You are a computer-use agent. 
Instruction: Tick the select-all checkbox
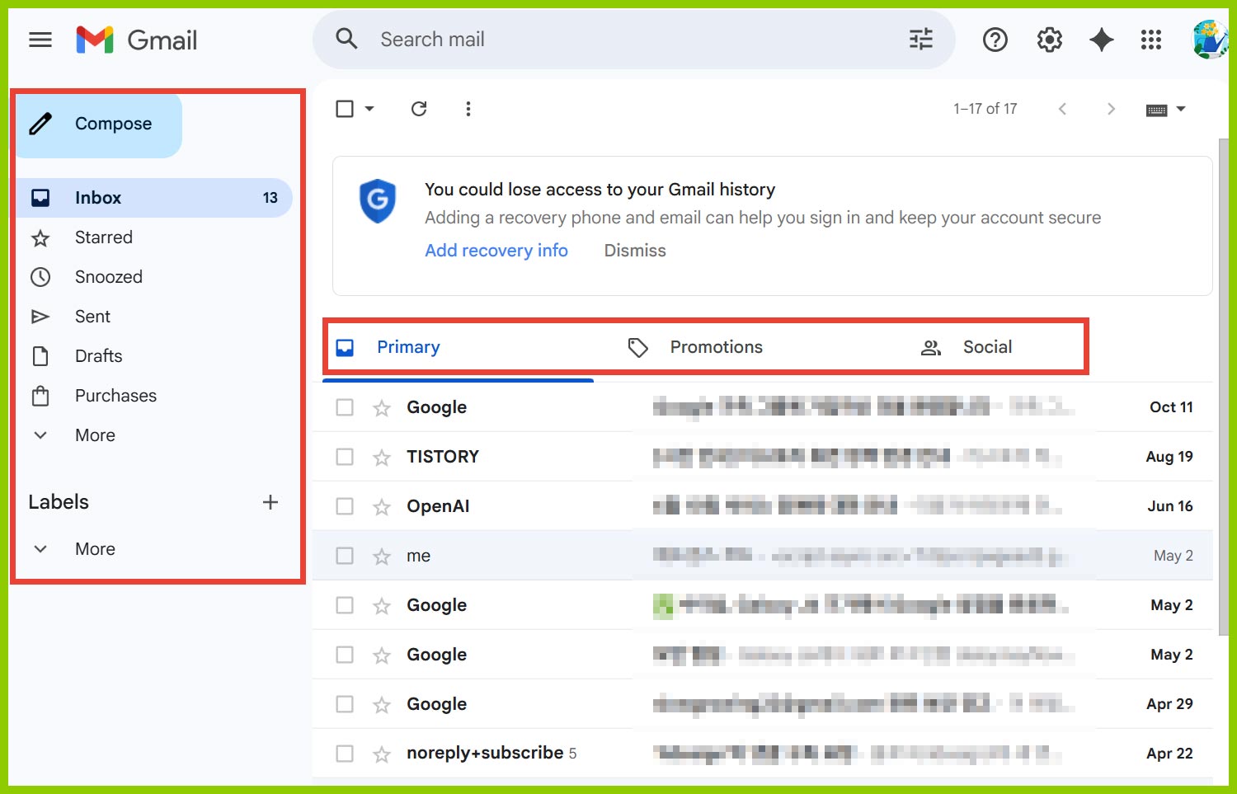coord(345,109)
